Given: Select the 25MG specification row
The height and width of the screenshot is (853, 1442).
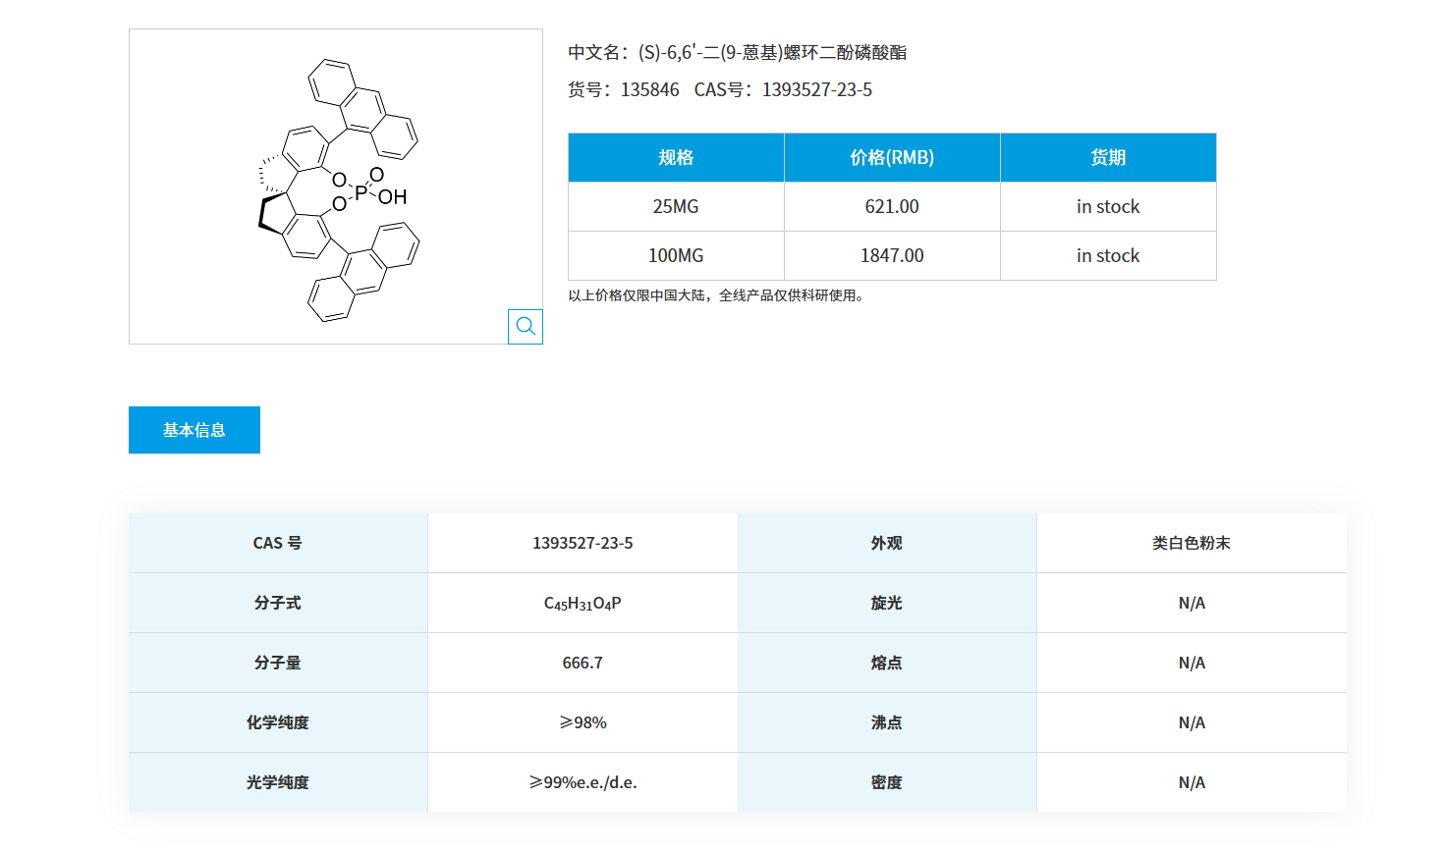Looking at the screenshot, I should [x=675, y=206].
